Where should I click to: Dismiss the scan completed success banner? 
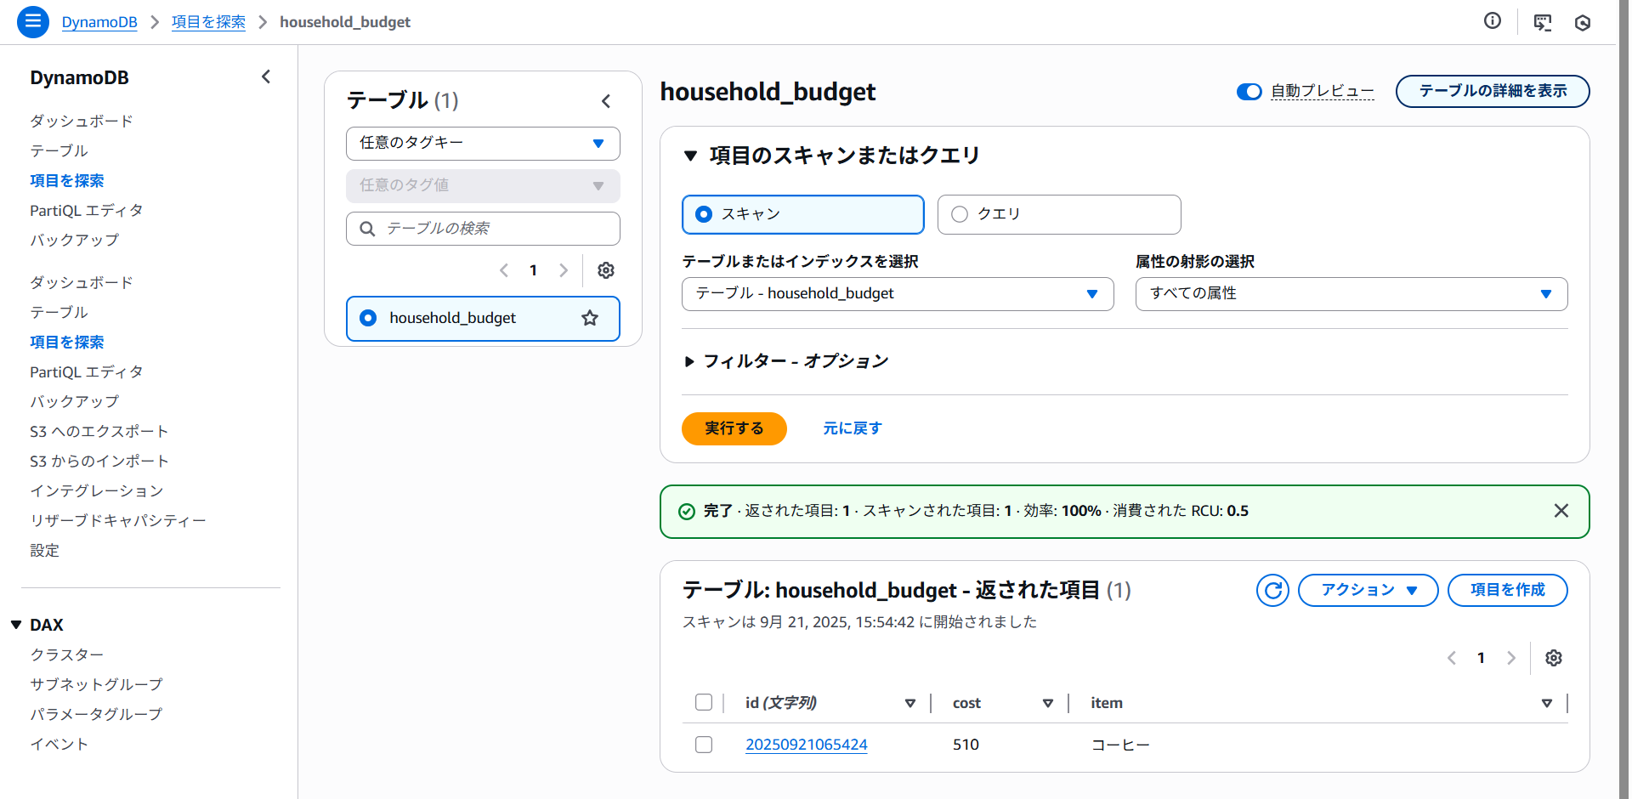point(1561,511)
